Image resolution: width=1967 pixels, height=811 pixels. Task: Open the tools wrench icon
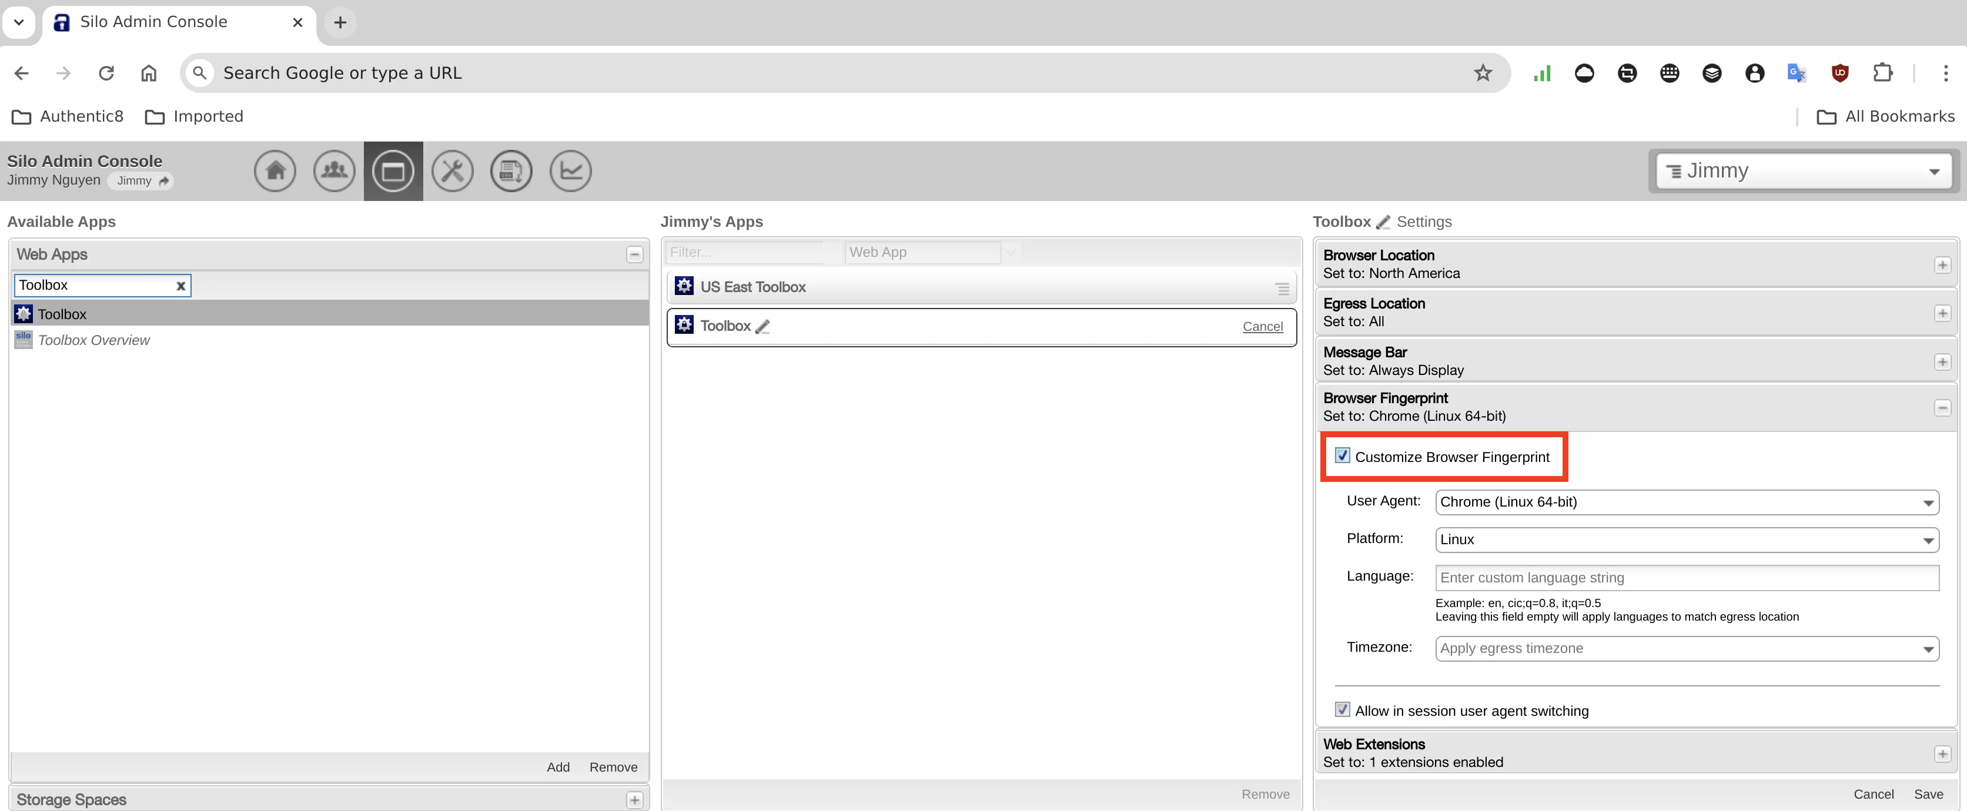click(x=452, y=171)
